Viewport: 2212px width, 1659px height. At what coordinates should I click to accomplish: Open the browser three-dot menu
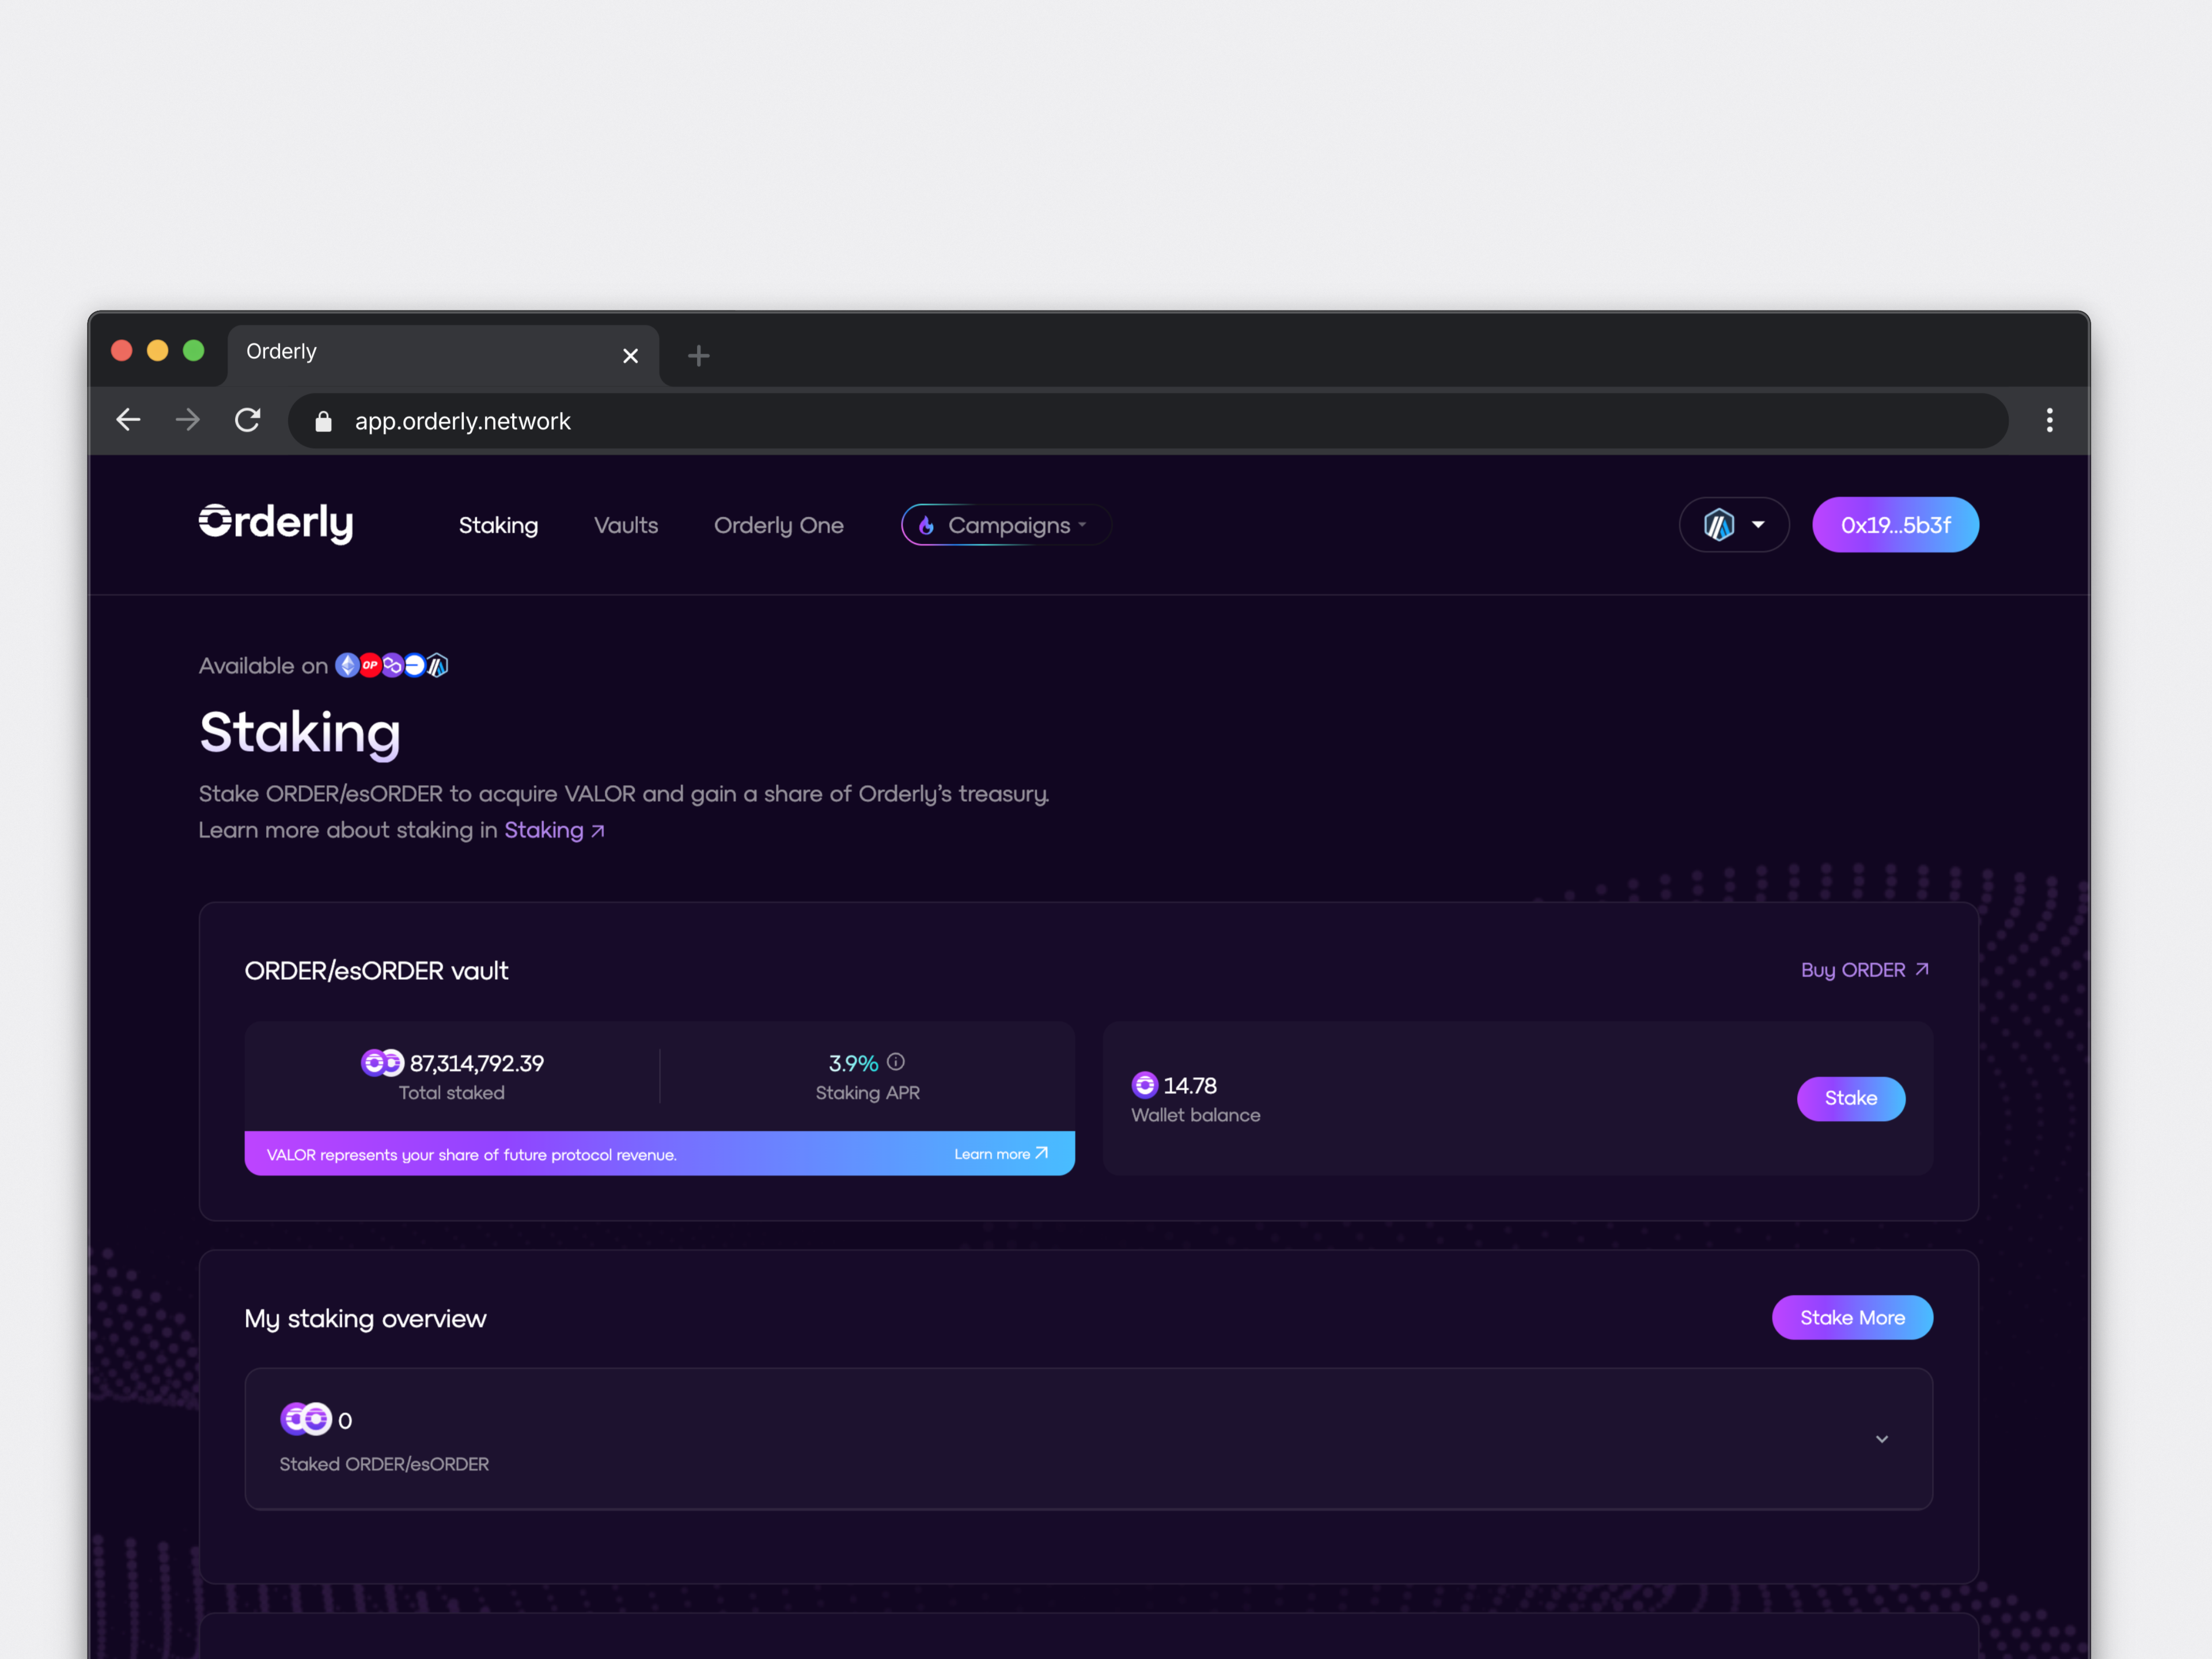pos(2049,420)
